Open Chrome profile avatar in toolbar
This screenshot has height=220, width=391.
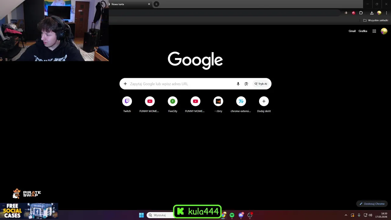tap(379, 13)
